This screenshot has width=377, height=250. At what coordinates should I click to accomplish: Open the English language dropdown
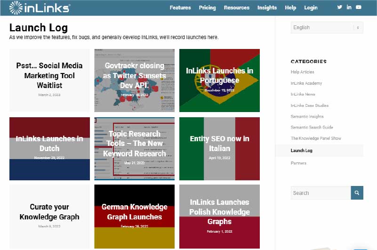pos(327,27)
